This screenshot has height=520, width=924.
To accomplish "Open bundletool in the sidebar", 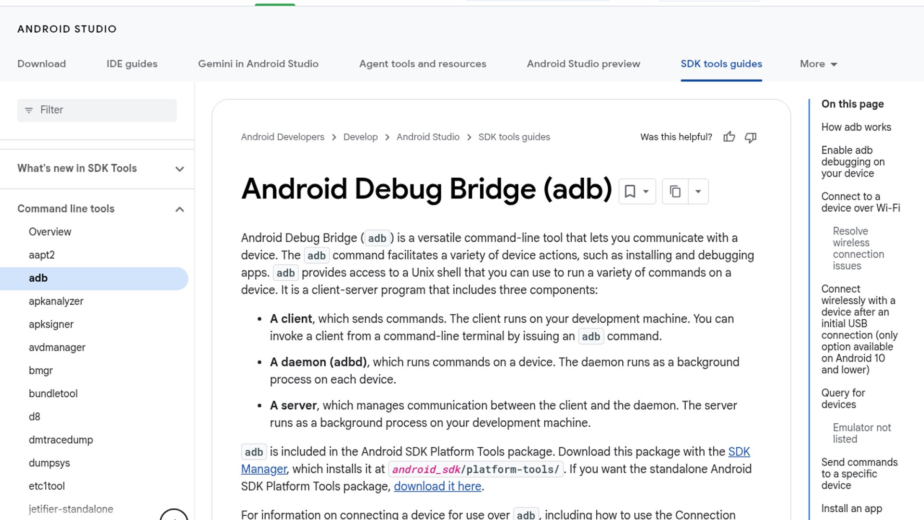I will pos(53,394).
